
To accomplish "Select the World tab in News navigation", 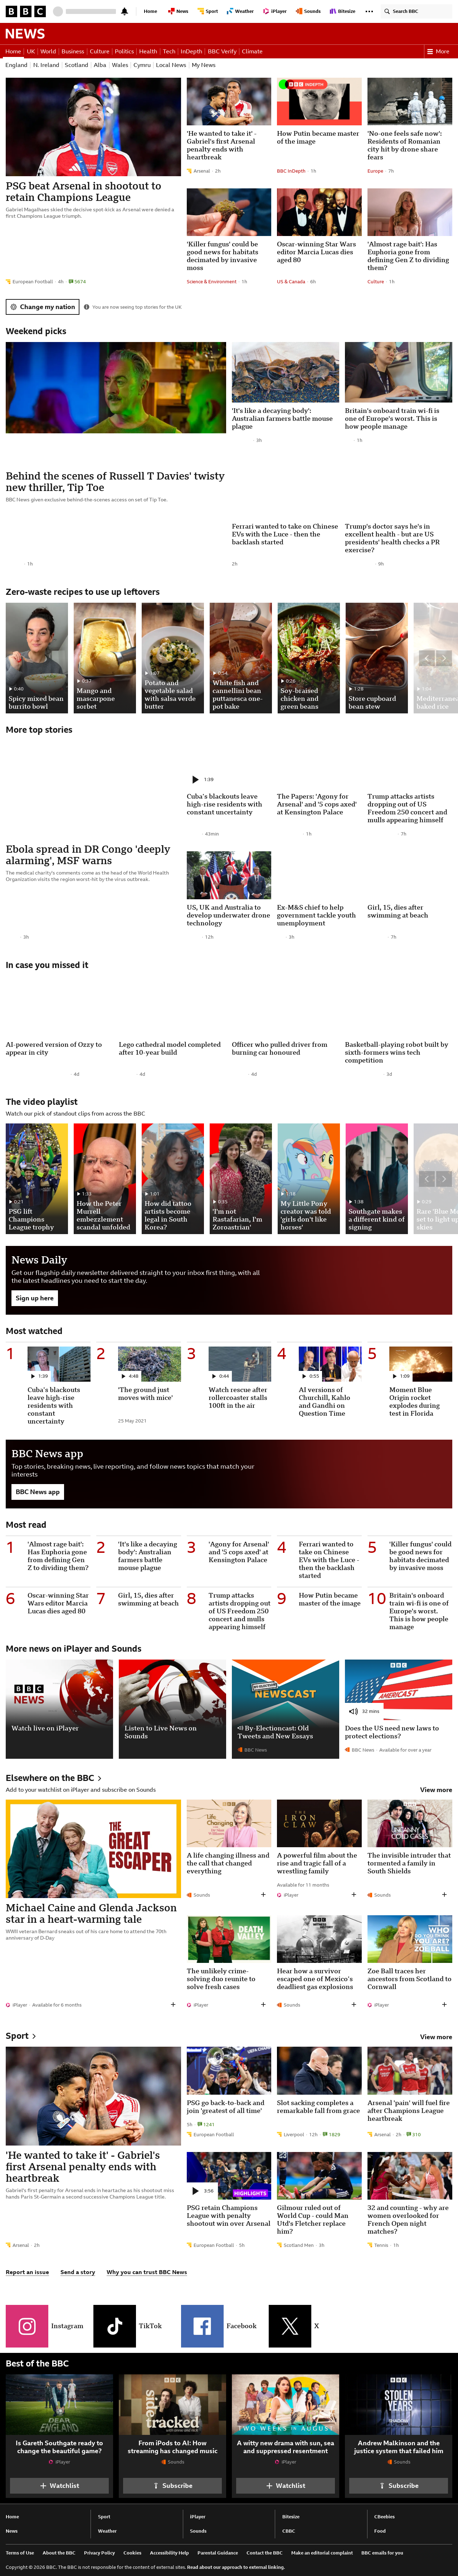I will pyautogui.click(x=48, y=51).
